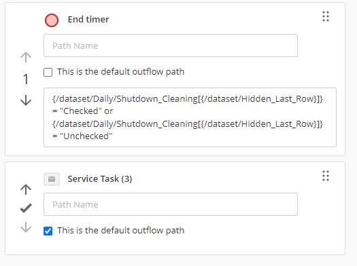Image resolution: width=357 pixels, height=266 pixels.
Task: Select the Service Task (3) title text
Action: coord(100,179)
